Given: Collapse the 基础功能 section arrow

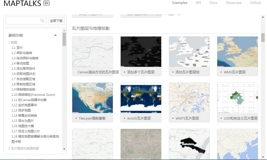Looking at the screenshot, I should coord(55,35).
